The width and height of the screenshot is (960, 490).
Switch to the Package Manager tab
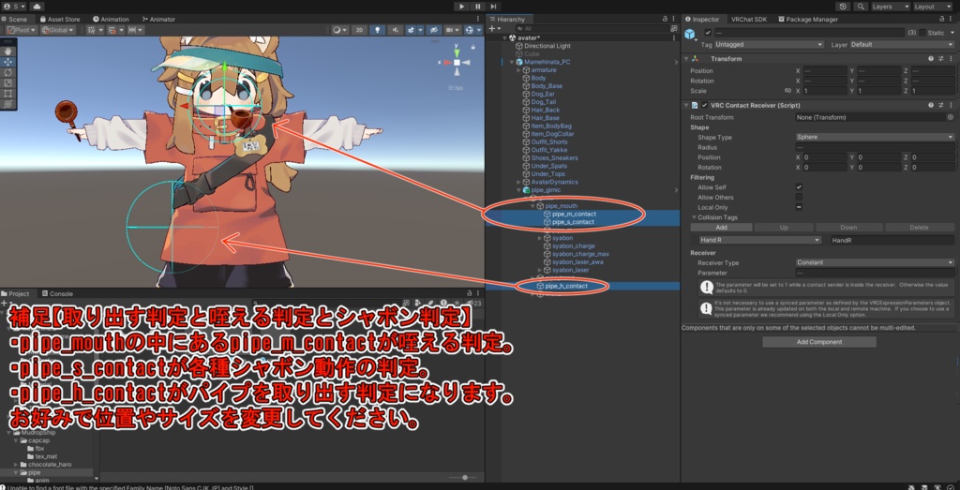808,19
